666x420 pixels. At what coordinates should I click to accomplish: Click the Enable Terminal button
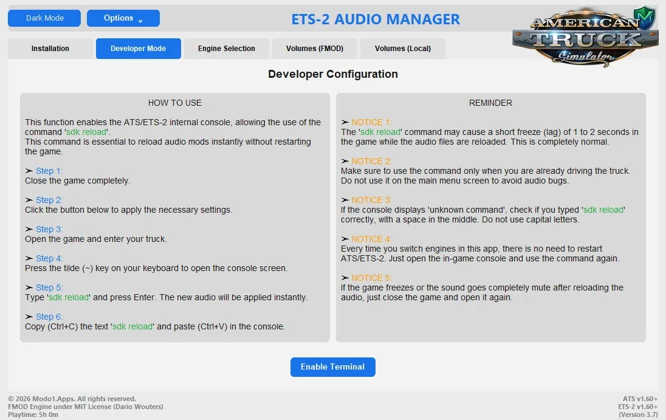coord(332,367)
